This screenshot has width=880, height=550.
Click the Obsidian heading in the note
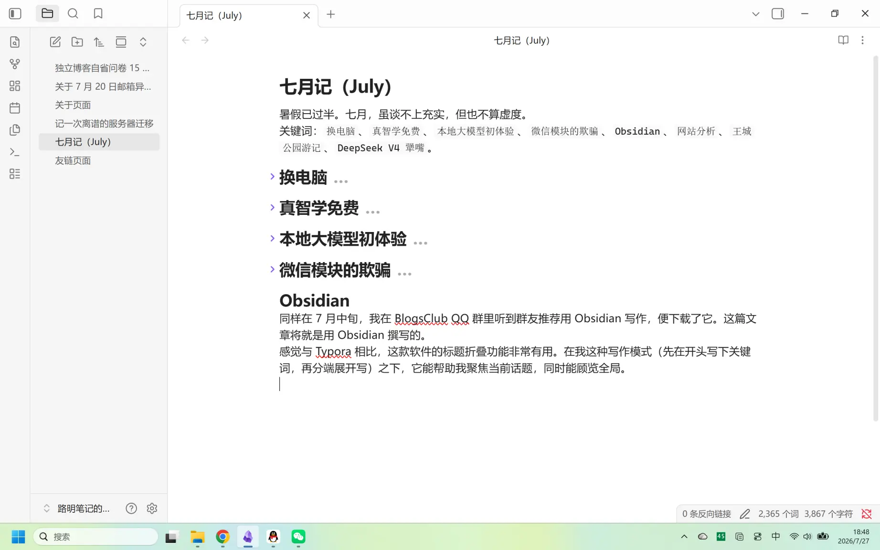314,301
